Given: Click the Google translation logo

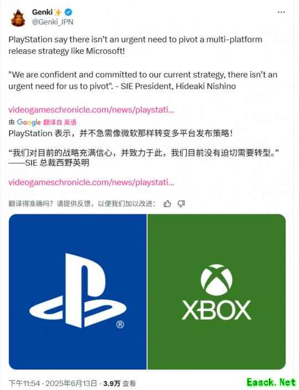Looking at the screenshot, I should coord(29,122).
